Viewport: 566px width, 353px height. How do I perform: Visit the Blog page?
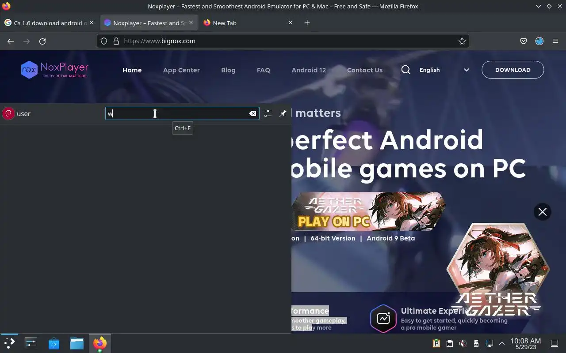(x=228, y=70)
